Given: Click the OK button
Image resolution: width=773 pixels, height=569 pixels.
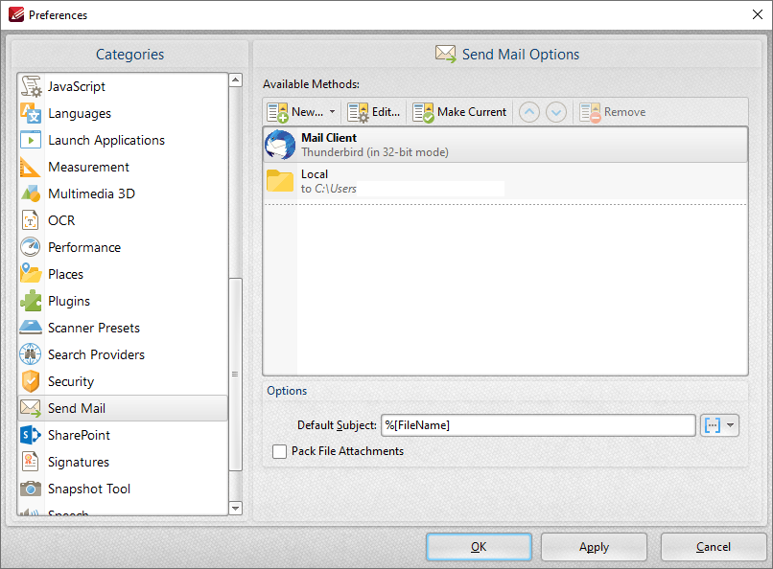Looking at the screenshot, I should [479, 547].
